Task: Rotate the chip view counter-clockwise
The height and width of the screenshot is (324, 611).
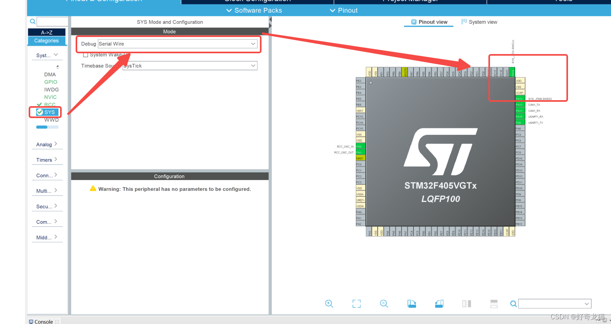Action: pos(439,304)
